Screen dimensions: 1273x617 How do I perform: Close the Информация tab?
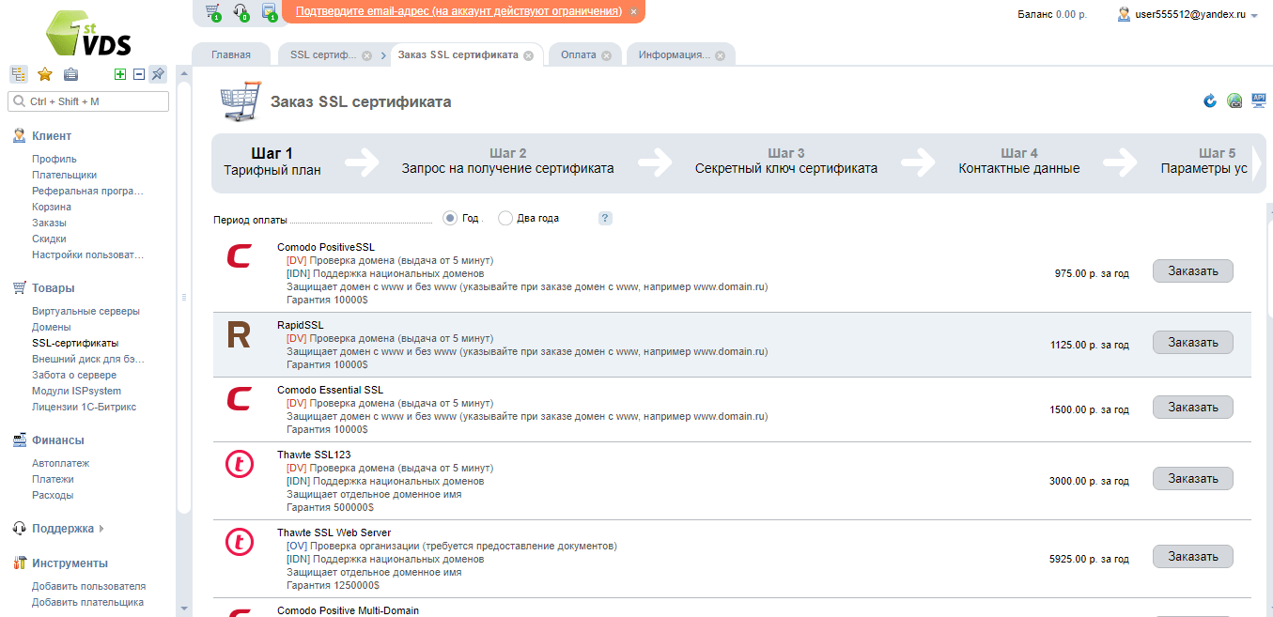[x=720, y=55]
